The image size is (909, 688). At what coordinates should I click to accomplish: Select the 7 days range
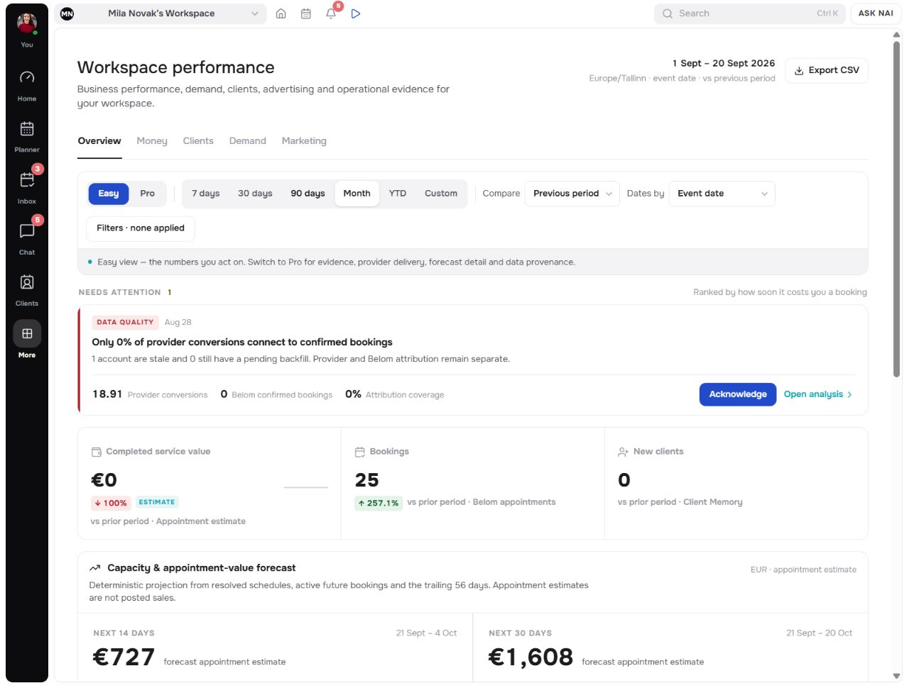point(206,194)
